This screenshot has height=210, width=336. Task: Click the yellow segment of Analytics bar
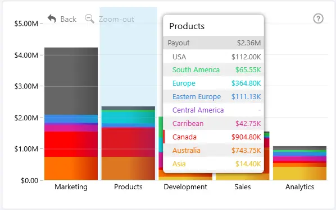(299, 174)
